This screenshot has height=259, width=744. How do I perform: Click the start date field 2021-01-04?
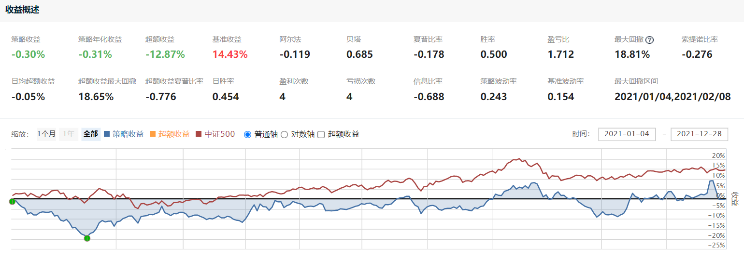pos(627,134)
